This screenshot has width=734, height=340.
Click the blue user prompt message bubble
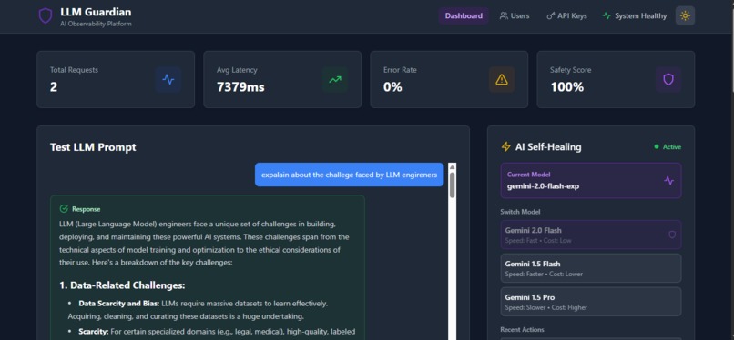(x=349, y=175)
